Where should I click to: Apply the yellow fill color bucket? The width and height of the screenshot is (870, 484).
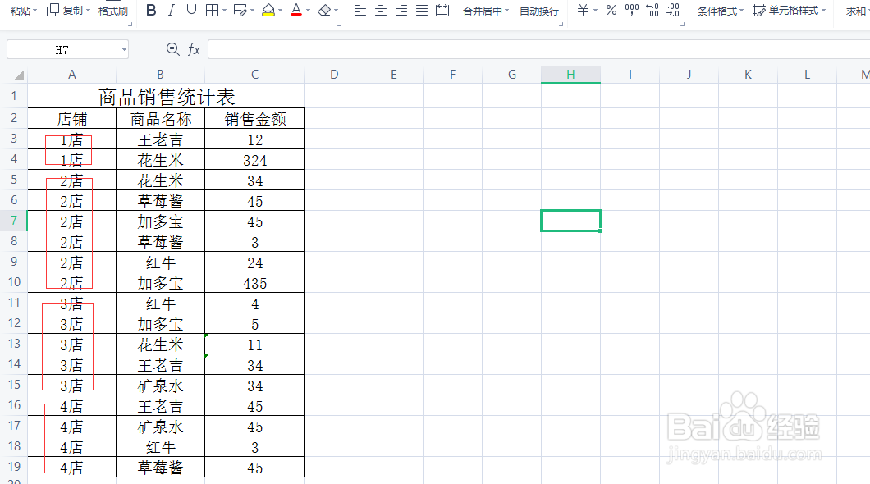point(268,10)
